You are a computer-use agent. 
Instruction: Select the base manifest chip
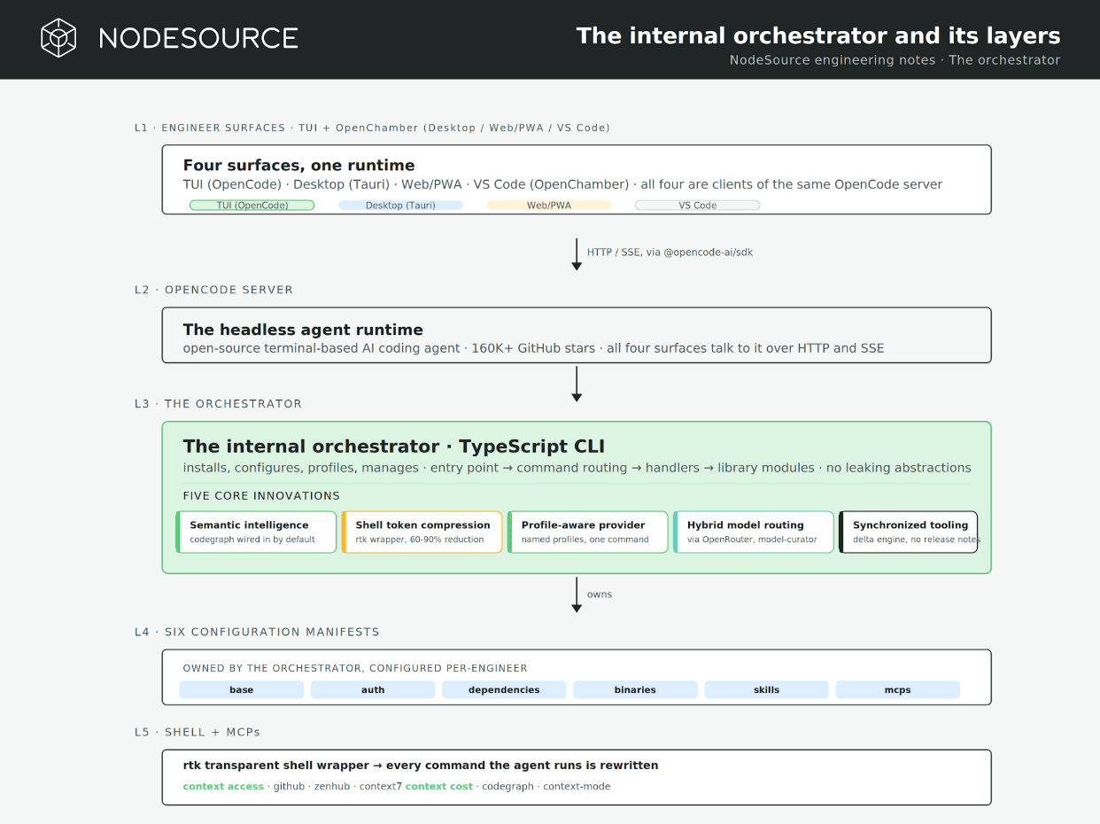point(242,689)
